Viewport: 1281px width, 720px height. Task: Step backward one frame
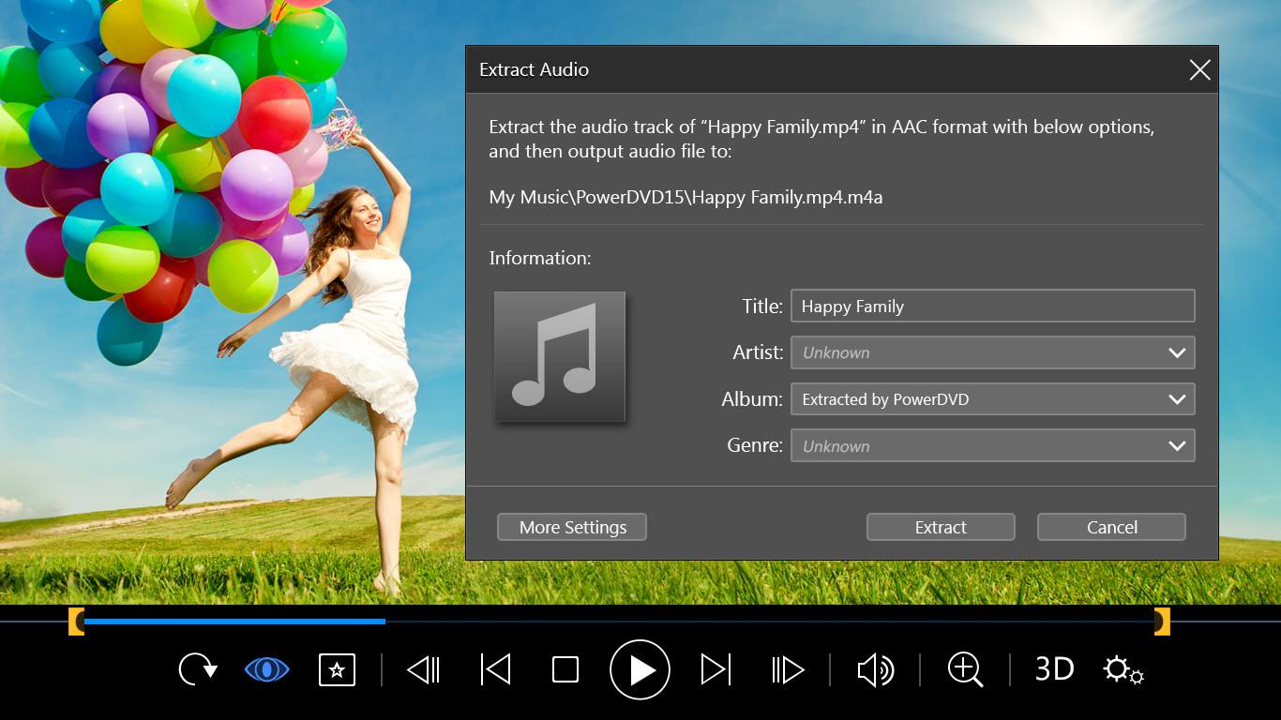(423, 669)
